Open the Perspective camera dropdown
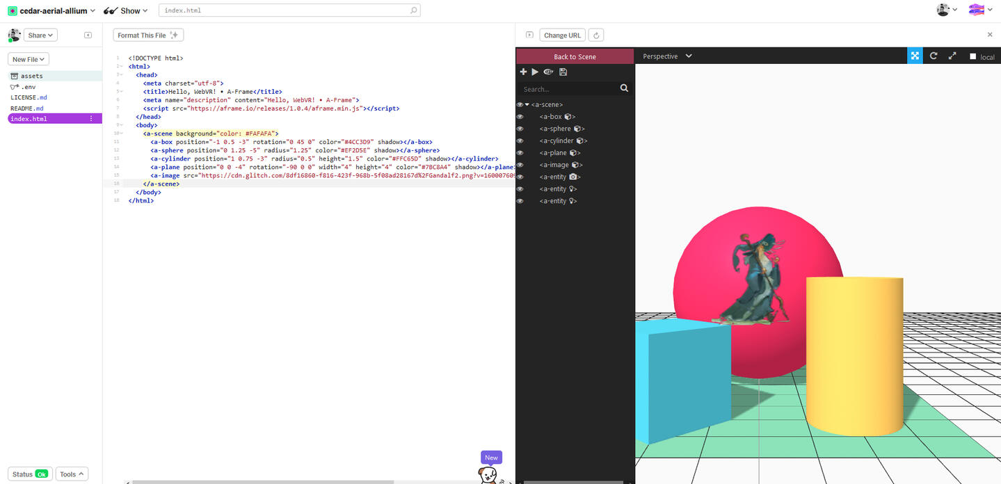 (x=667, y=56)
